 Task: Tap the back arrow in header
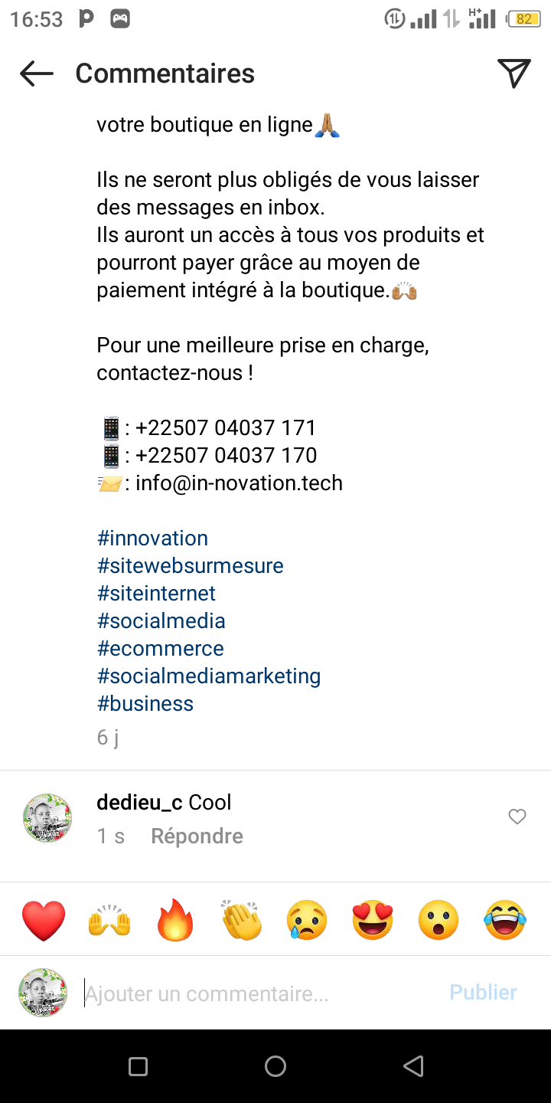point(37,74)
